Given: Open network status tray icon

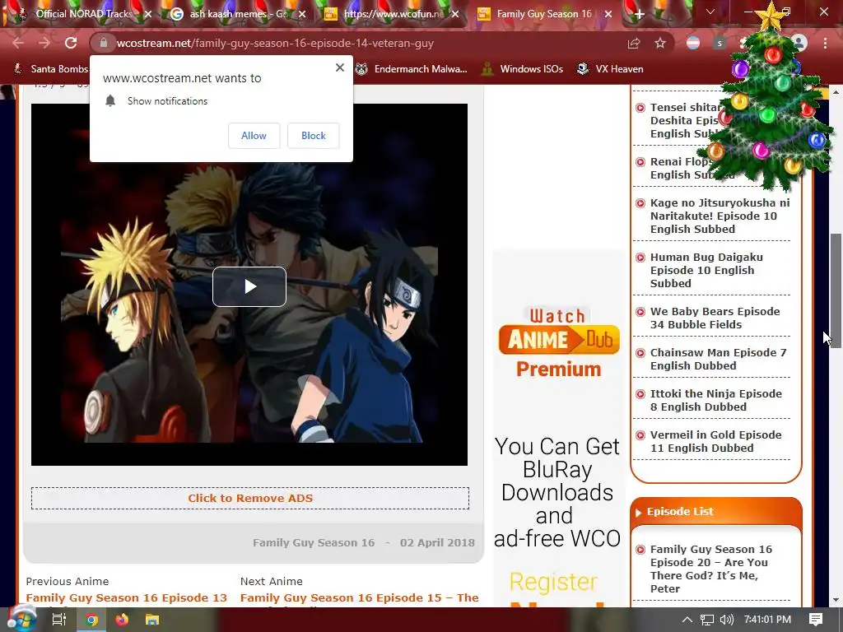Looking at the screenshot, I should [707, 620].
